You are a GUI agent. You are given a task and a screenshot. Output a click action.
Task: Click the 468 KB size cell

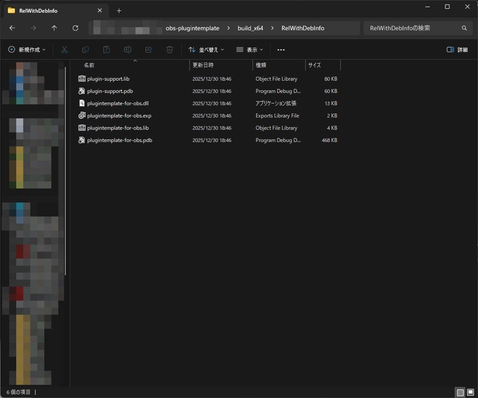tap(329, 140)
